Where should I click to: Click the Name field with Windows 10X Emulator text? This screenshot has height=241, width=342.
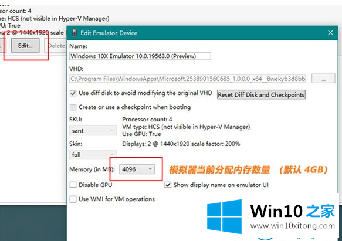[x=140, y=56]
